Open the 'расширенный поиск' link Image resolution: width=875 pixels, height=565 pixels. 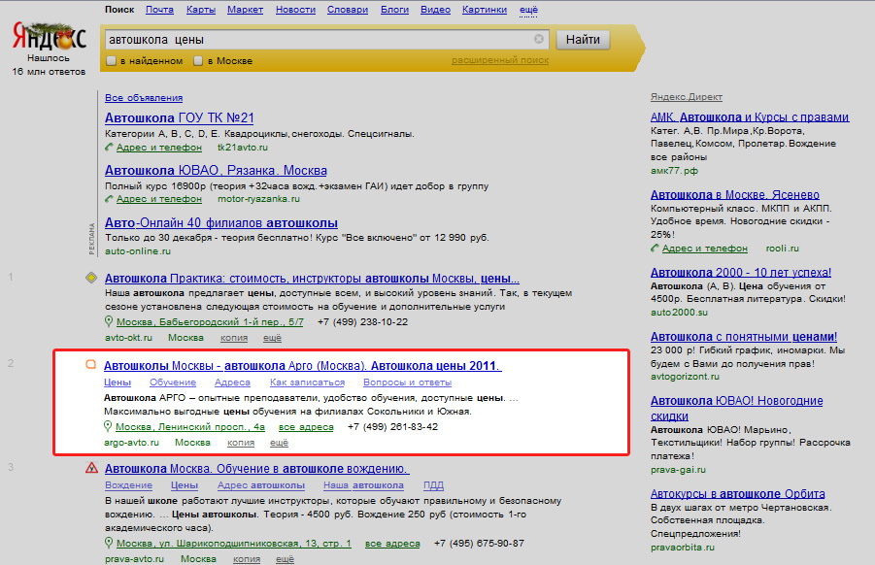500,59
